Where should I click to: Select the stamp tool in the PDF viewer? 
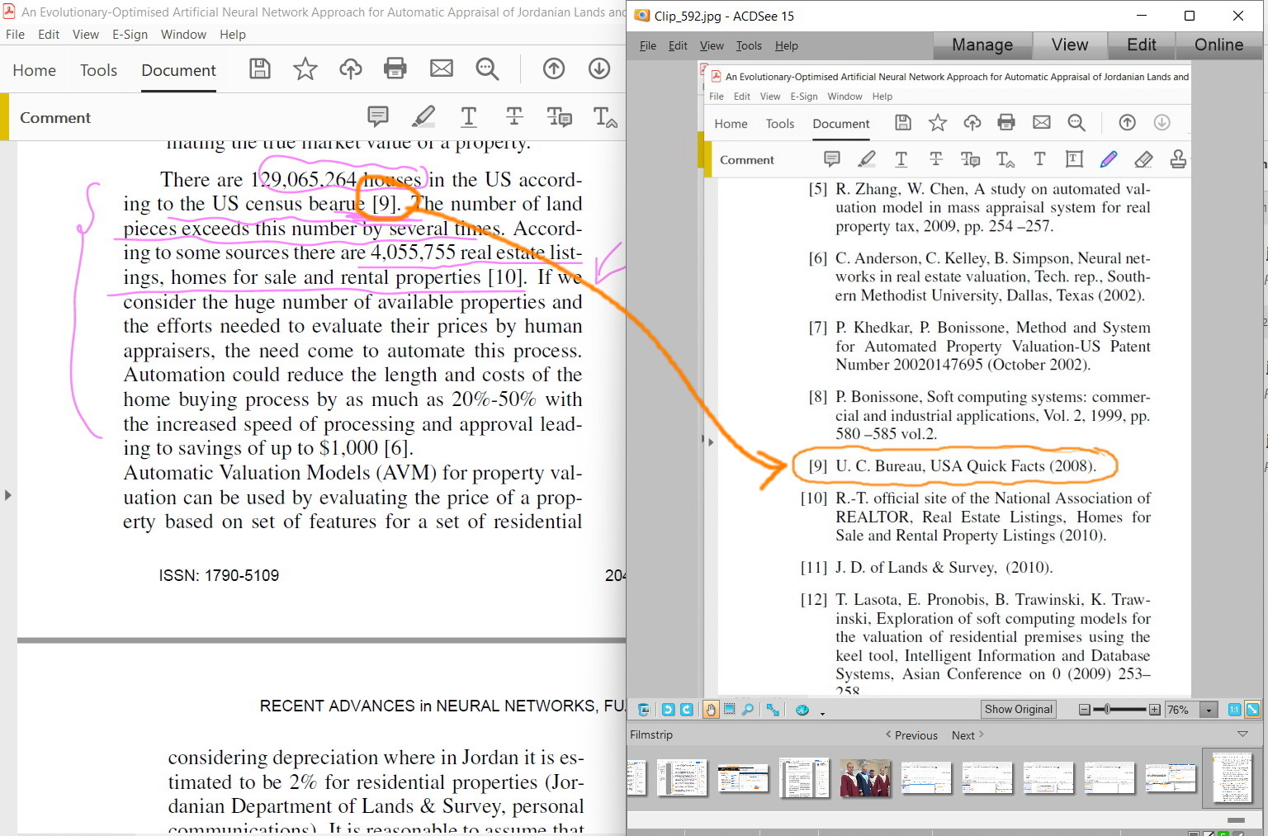(1179, 158)
